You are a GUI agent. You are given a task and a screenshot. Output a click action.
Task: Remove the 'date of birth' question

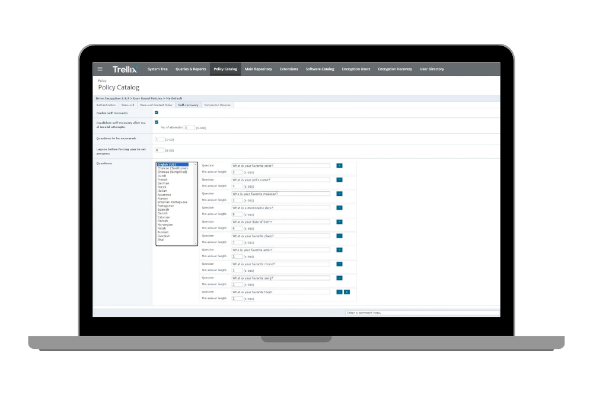coord(339,222)
